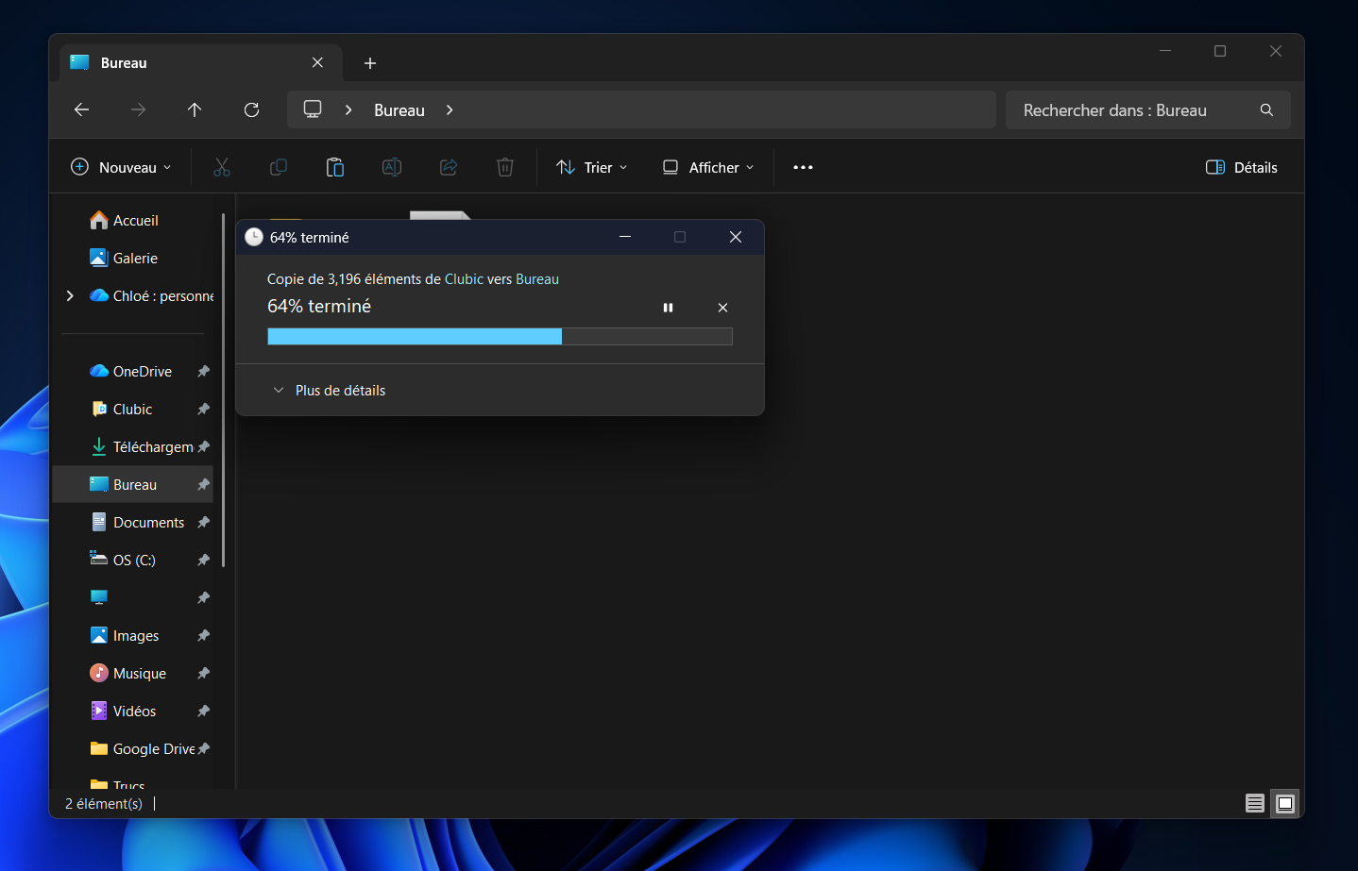Switch to large icons view in status bar
The width and height of the screenshot is (1358, 871).
[x=1284, y=803]
